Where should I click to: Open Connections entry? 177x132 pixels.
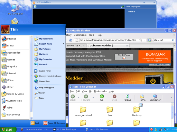[42, 81]
